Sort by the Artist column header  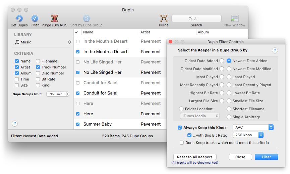(x=168, y=32)
